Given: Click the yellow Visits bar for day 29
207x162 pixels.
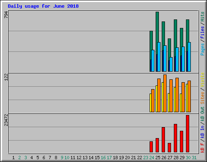Looking at the screenshot, I should pos(181,103).
